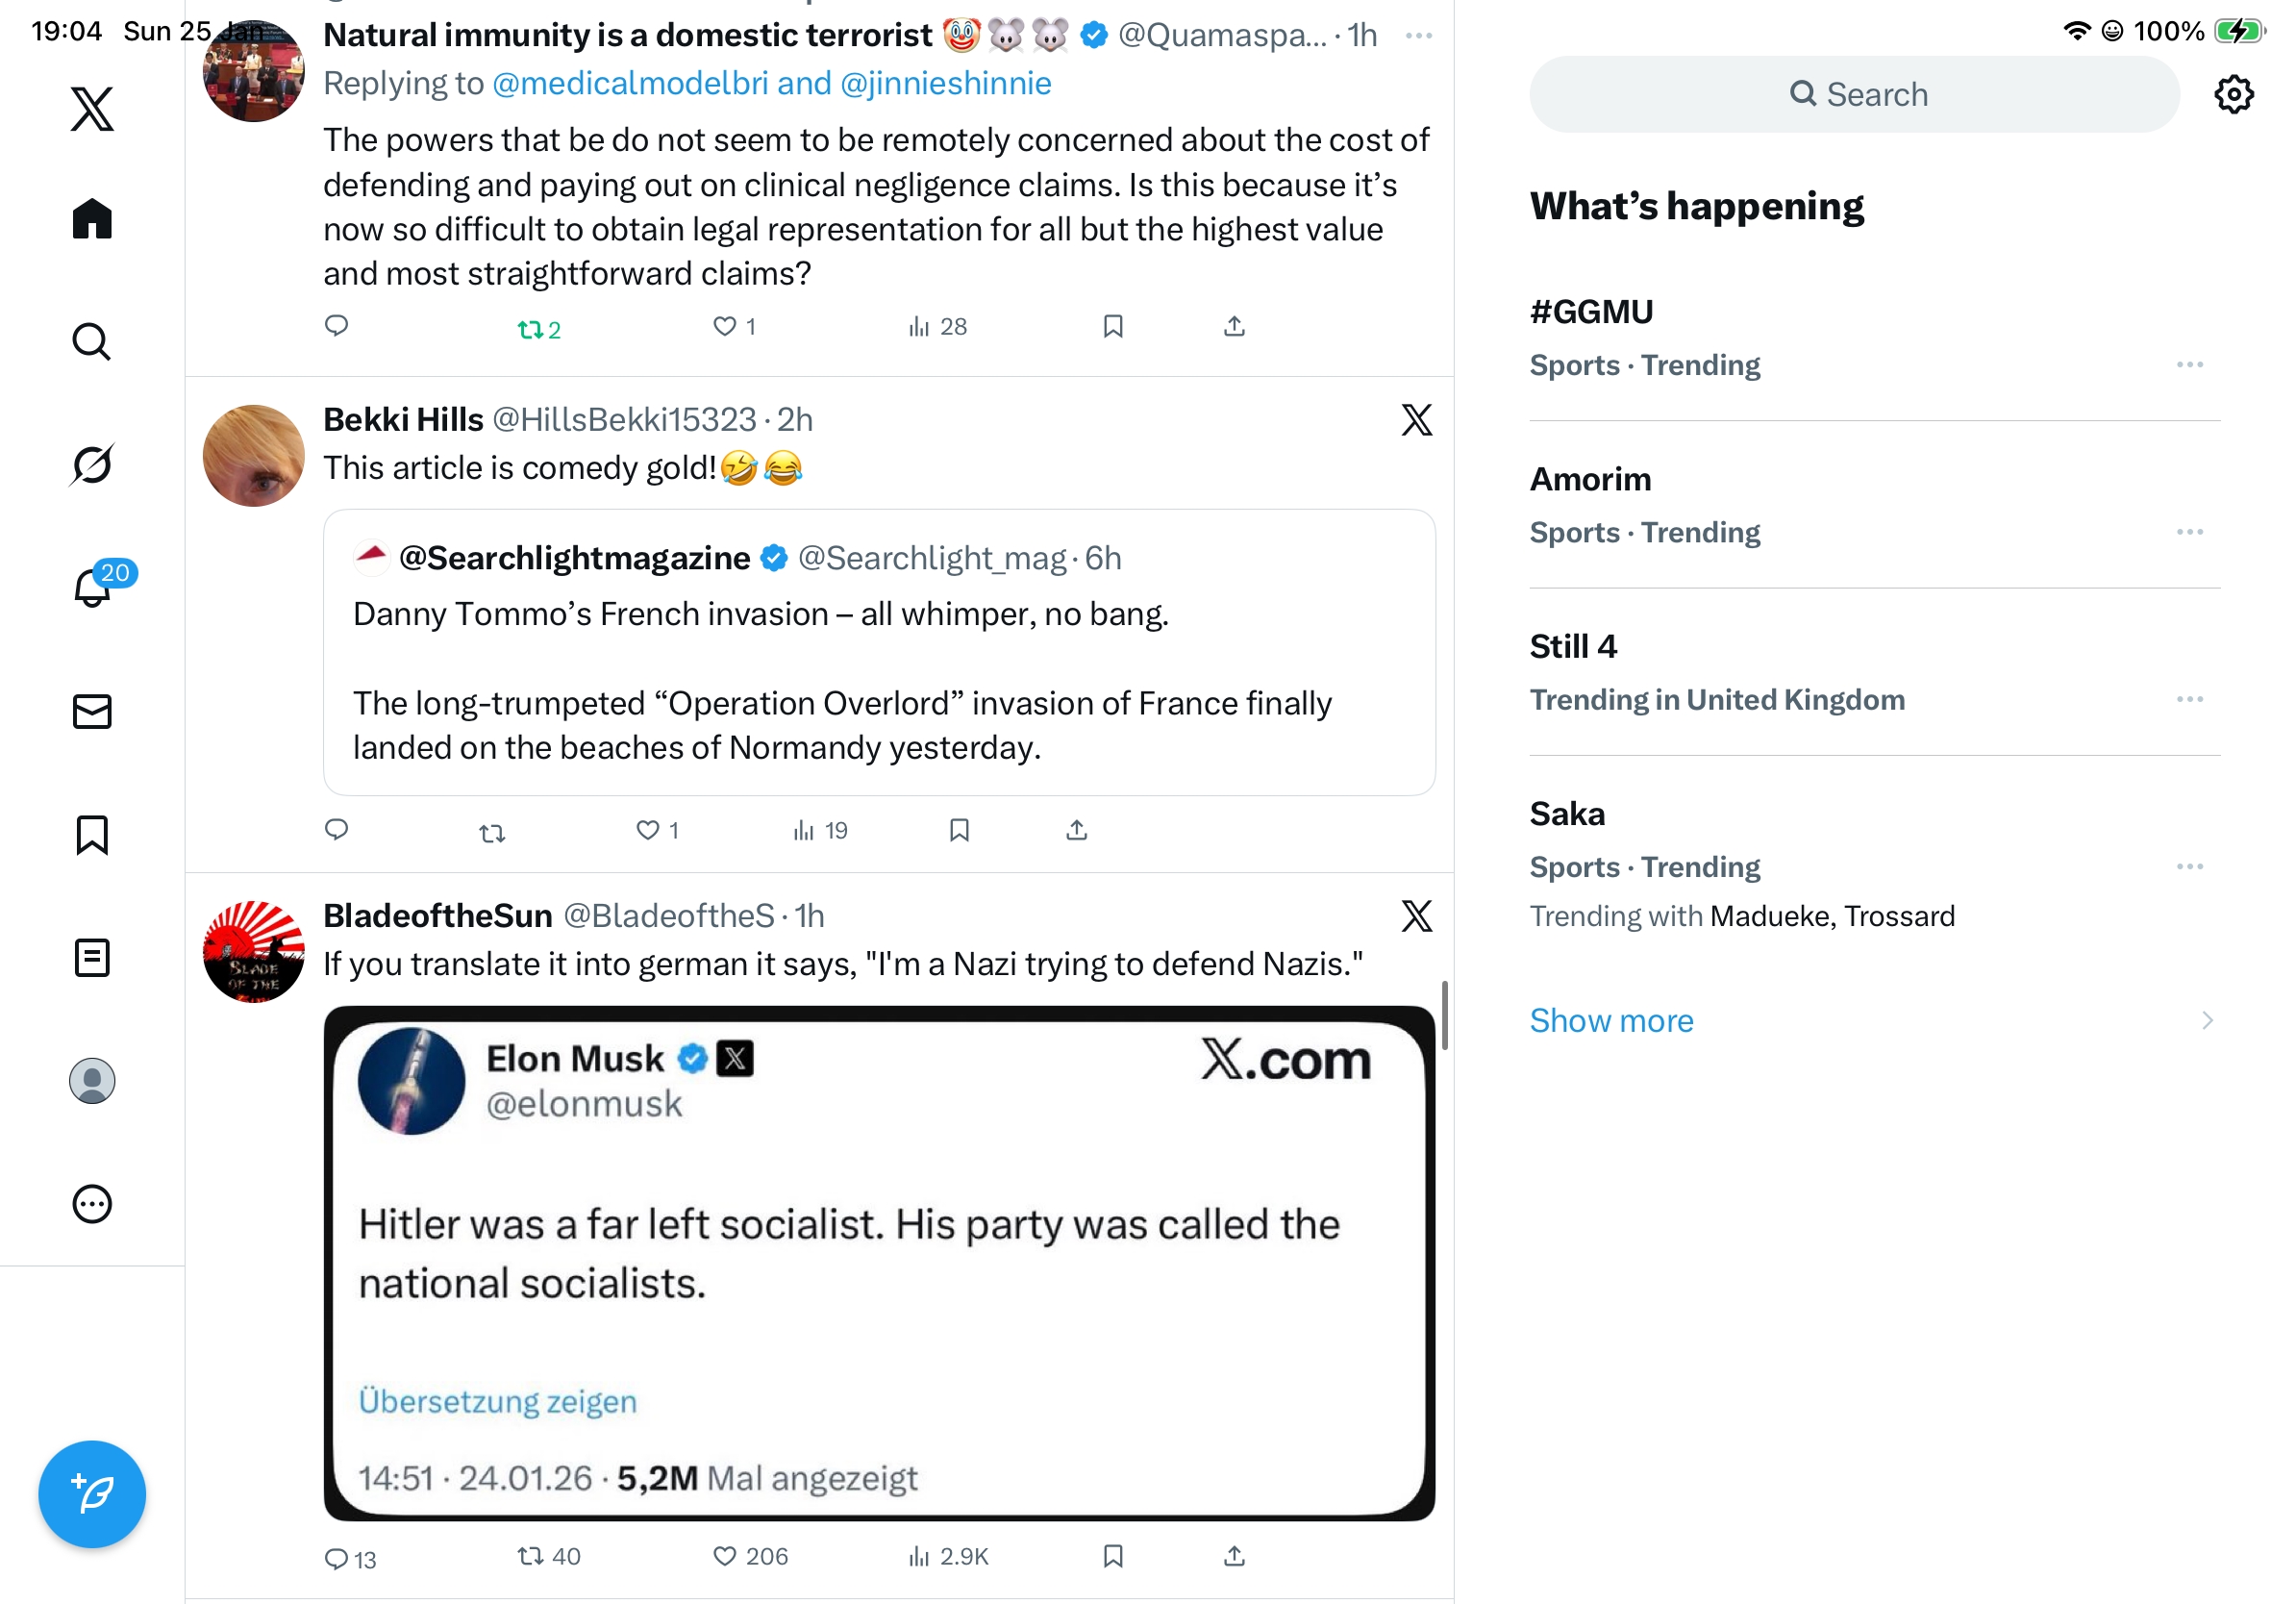2296x1604 pixels.
Task: Open Notifications bell with 20 badge
Action: [x=94, y=587]
